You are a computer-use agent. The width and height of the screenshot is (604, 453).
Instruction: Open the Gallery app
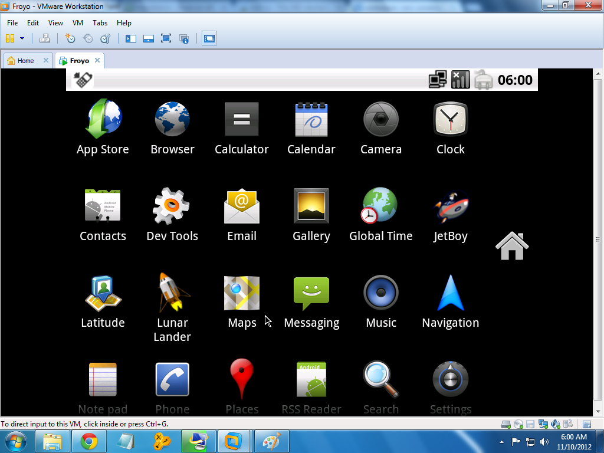(311, 214)
